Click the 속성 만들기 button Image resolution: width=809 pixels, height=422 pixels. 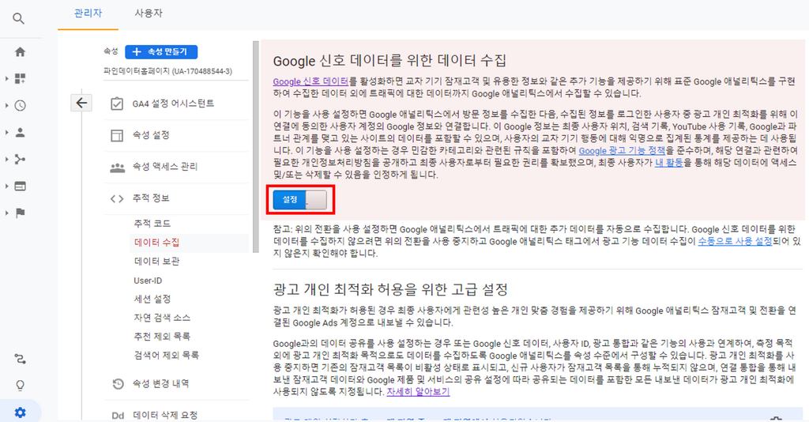point(161,51)
